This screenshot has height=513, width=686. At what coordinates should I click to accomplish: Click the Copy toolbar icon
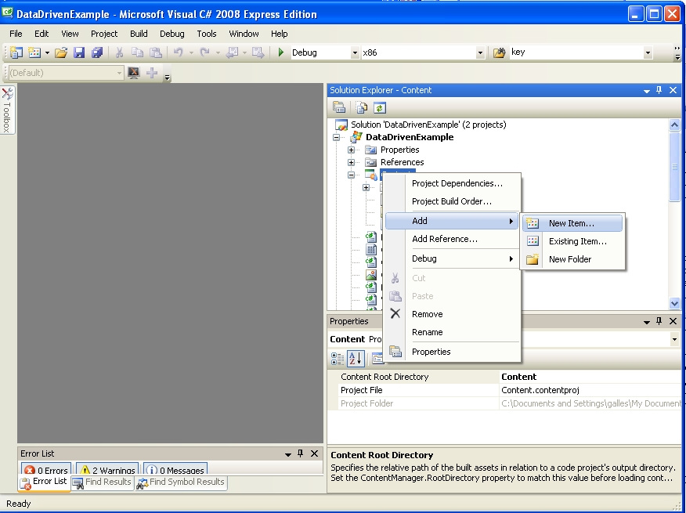point(137,52)
